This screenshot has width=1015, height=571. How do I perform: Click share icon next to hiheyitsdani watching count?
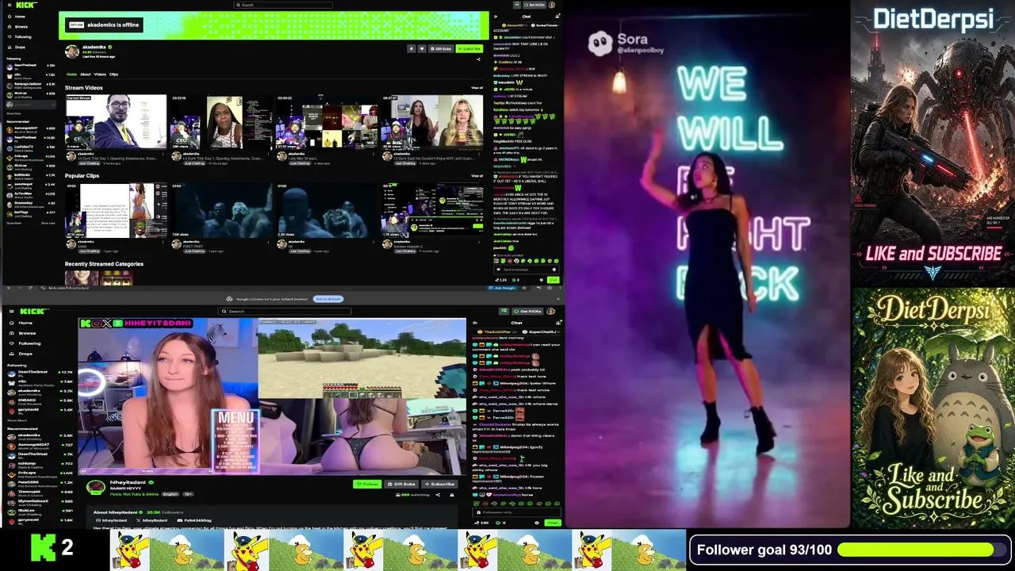(436, 494)
